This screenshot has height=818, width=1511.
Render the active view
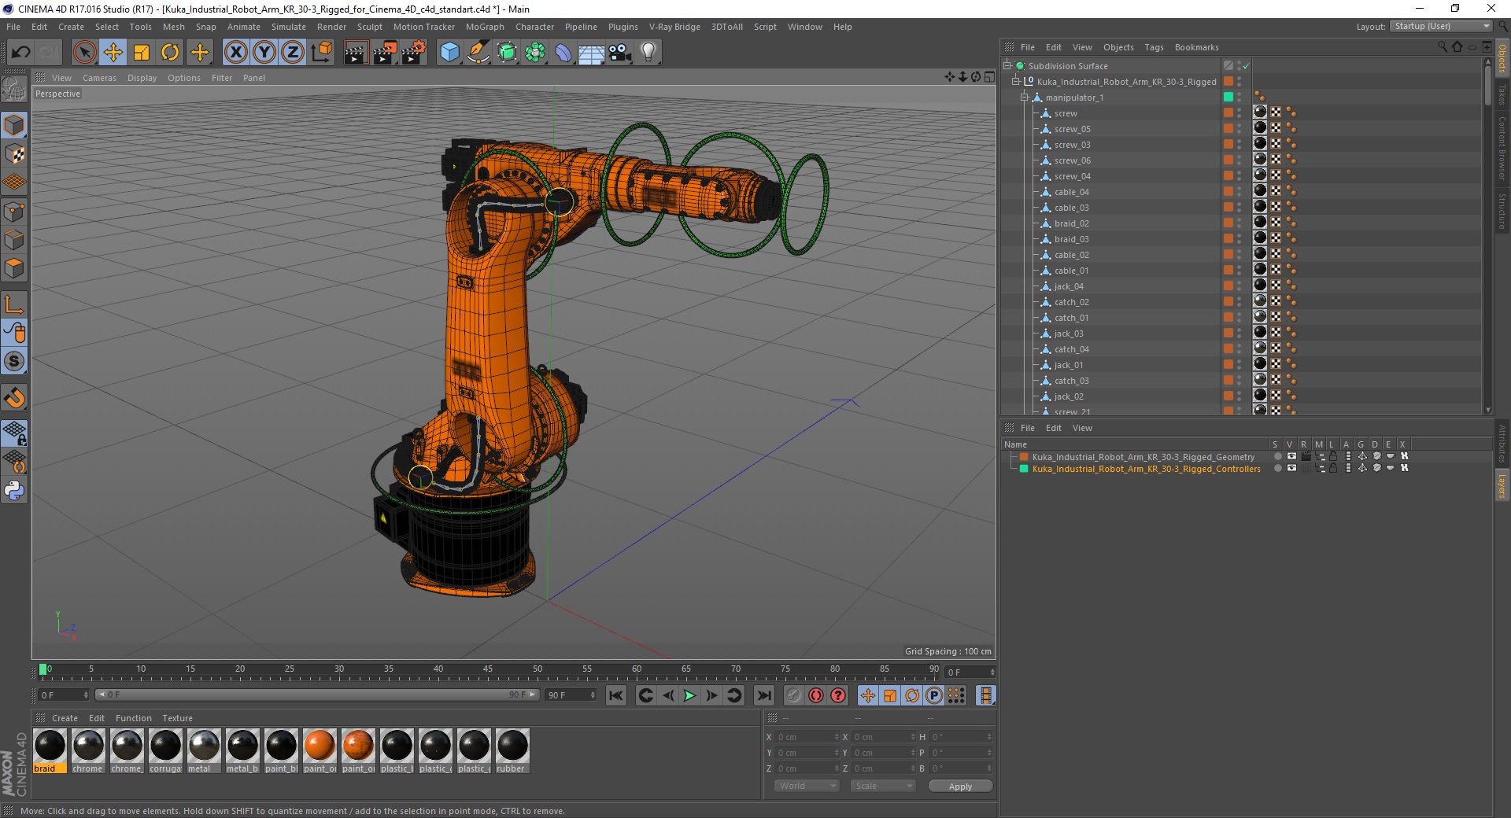[356, 53]
